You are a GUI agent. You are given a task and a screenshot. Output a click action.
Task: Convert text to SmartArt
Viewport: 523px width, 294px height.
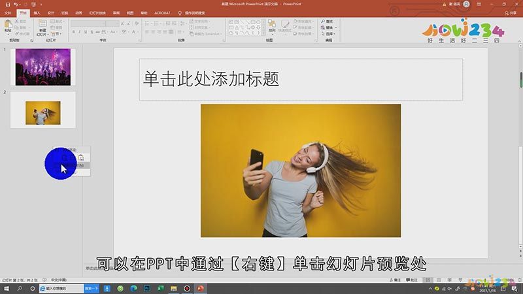point(205,34)
